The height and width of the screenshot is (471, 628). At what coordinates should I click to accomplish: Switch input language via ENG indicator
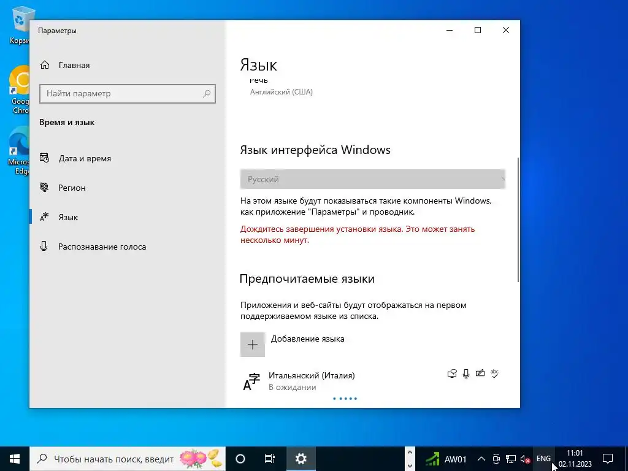click(x=543, y=459)
